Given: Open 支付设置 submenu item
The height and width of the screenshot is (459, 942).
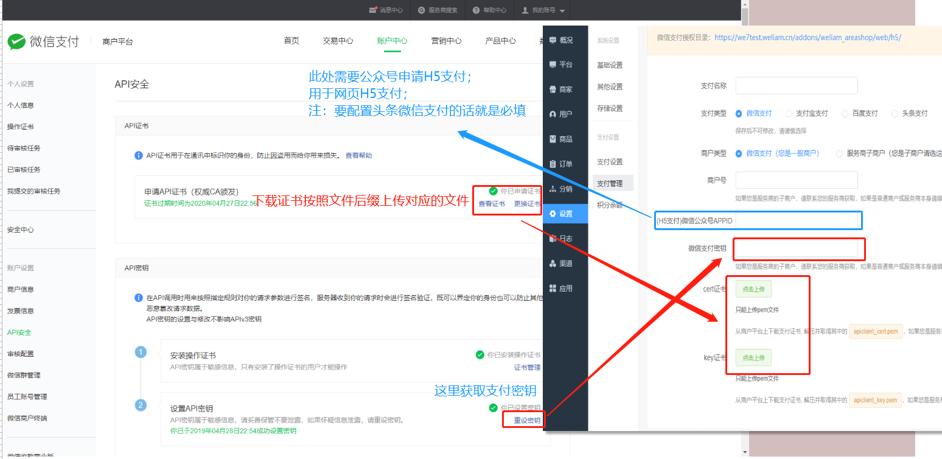Looking at the screenshot, I should [x=610, y=162].
